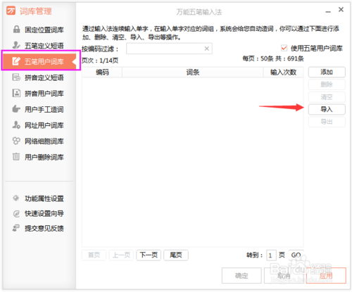Click the GO page jump button

296,255
